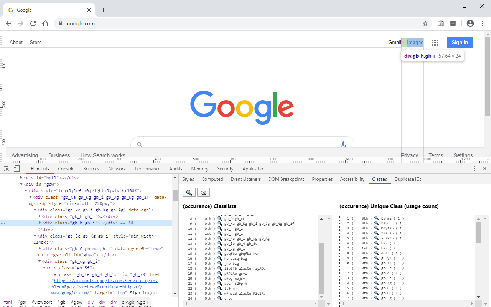Expand the gb_C gb_md div node
This screenshot has width=491, height=307.
pyautogui.click(x=40, y=249)
